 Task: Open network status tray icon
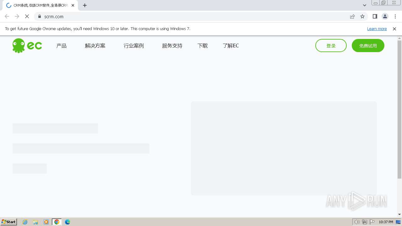coord(365,222)
